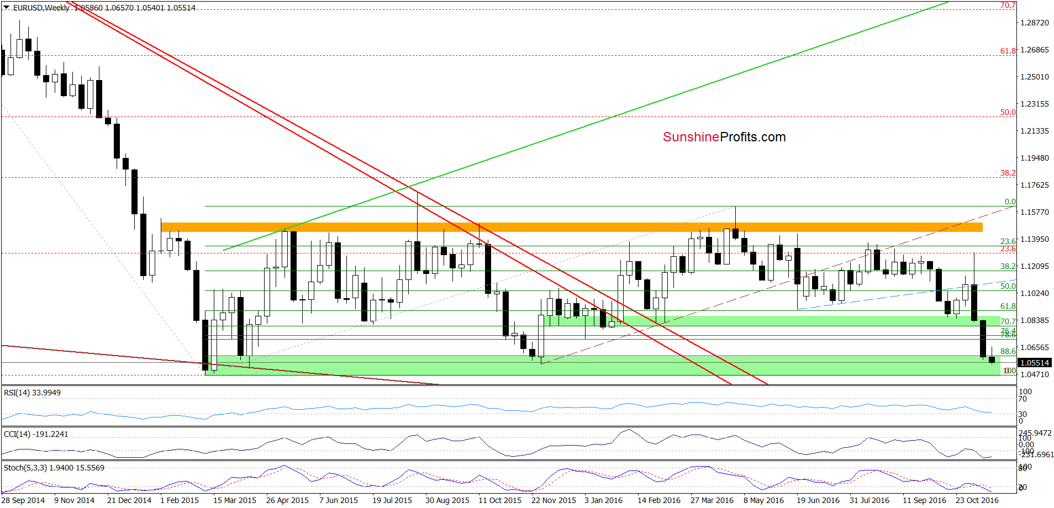Viewport: 1054px width, 508px height.
Task: Click the 1.15770 price axis label
Action: pos(1034,212)
